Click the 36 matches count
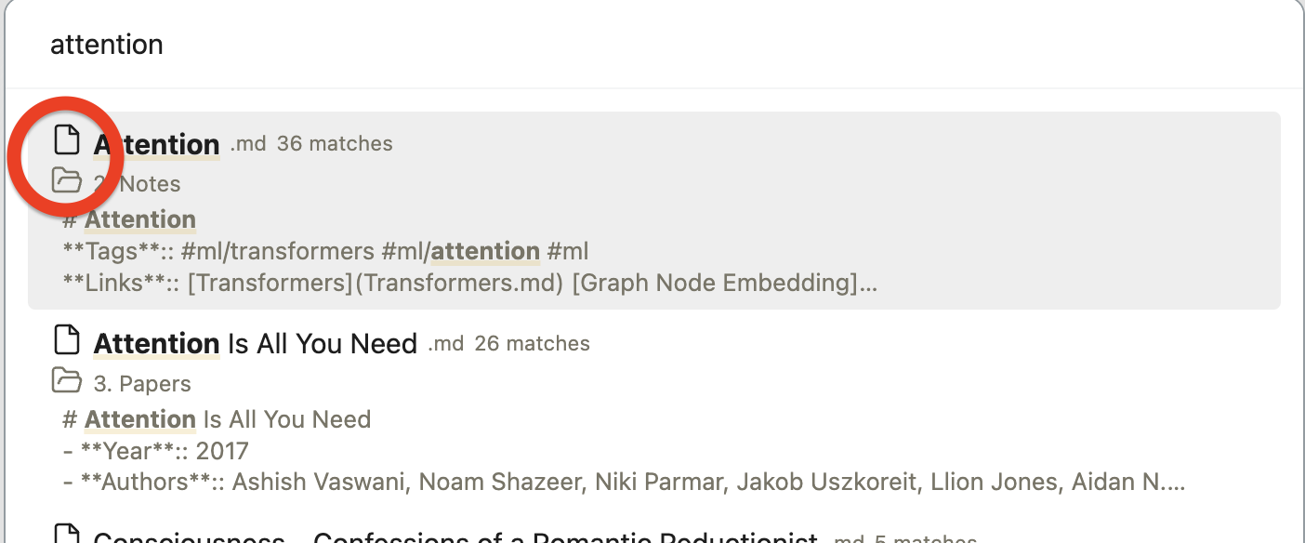The height and width of the screenshot is (543, 1305). 334,143
